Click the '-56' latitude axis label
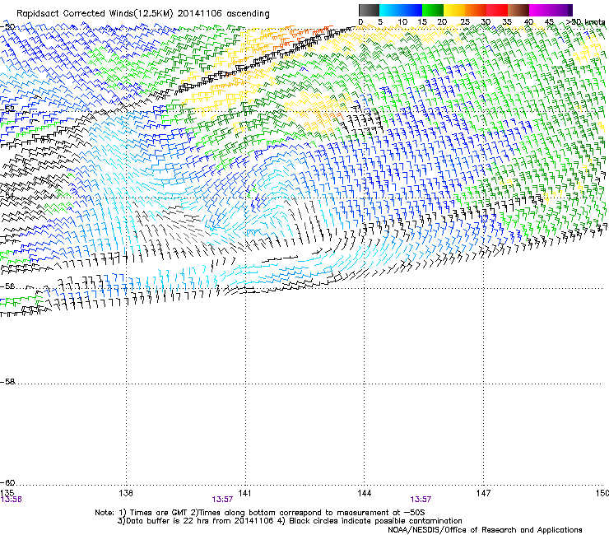 [x=7, y=286]
